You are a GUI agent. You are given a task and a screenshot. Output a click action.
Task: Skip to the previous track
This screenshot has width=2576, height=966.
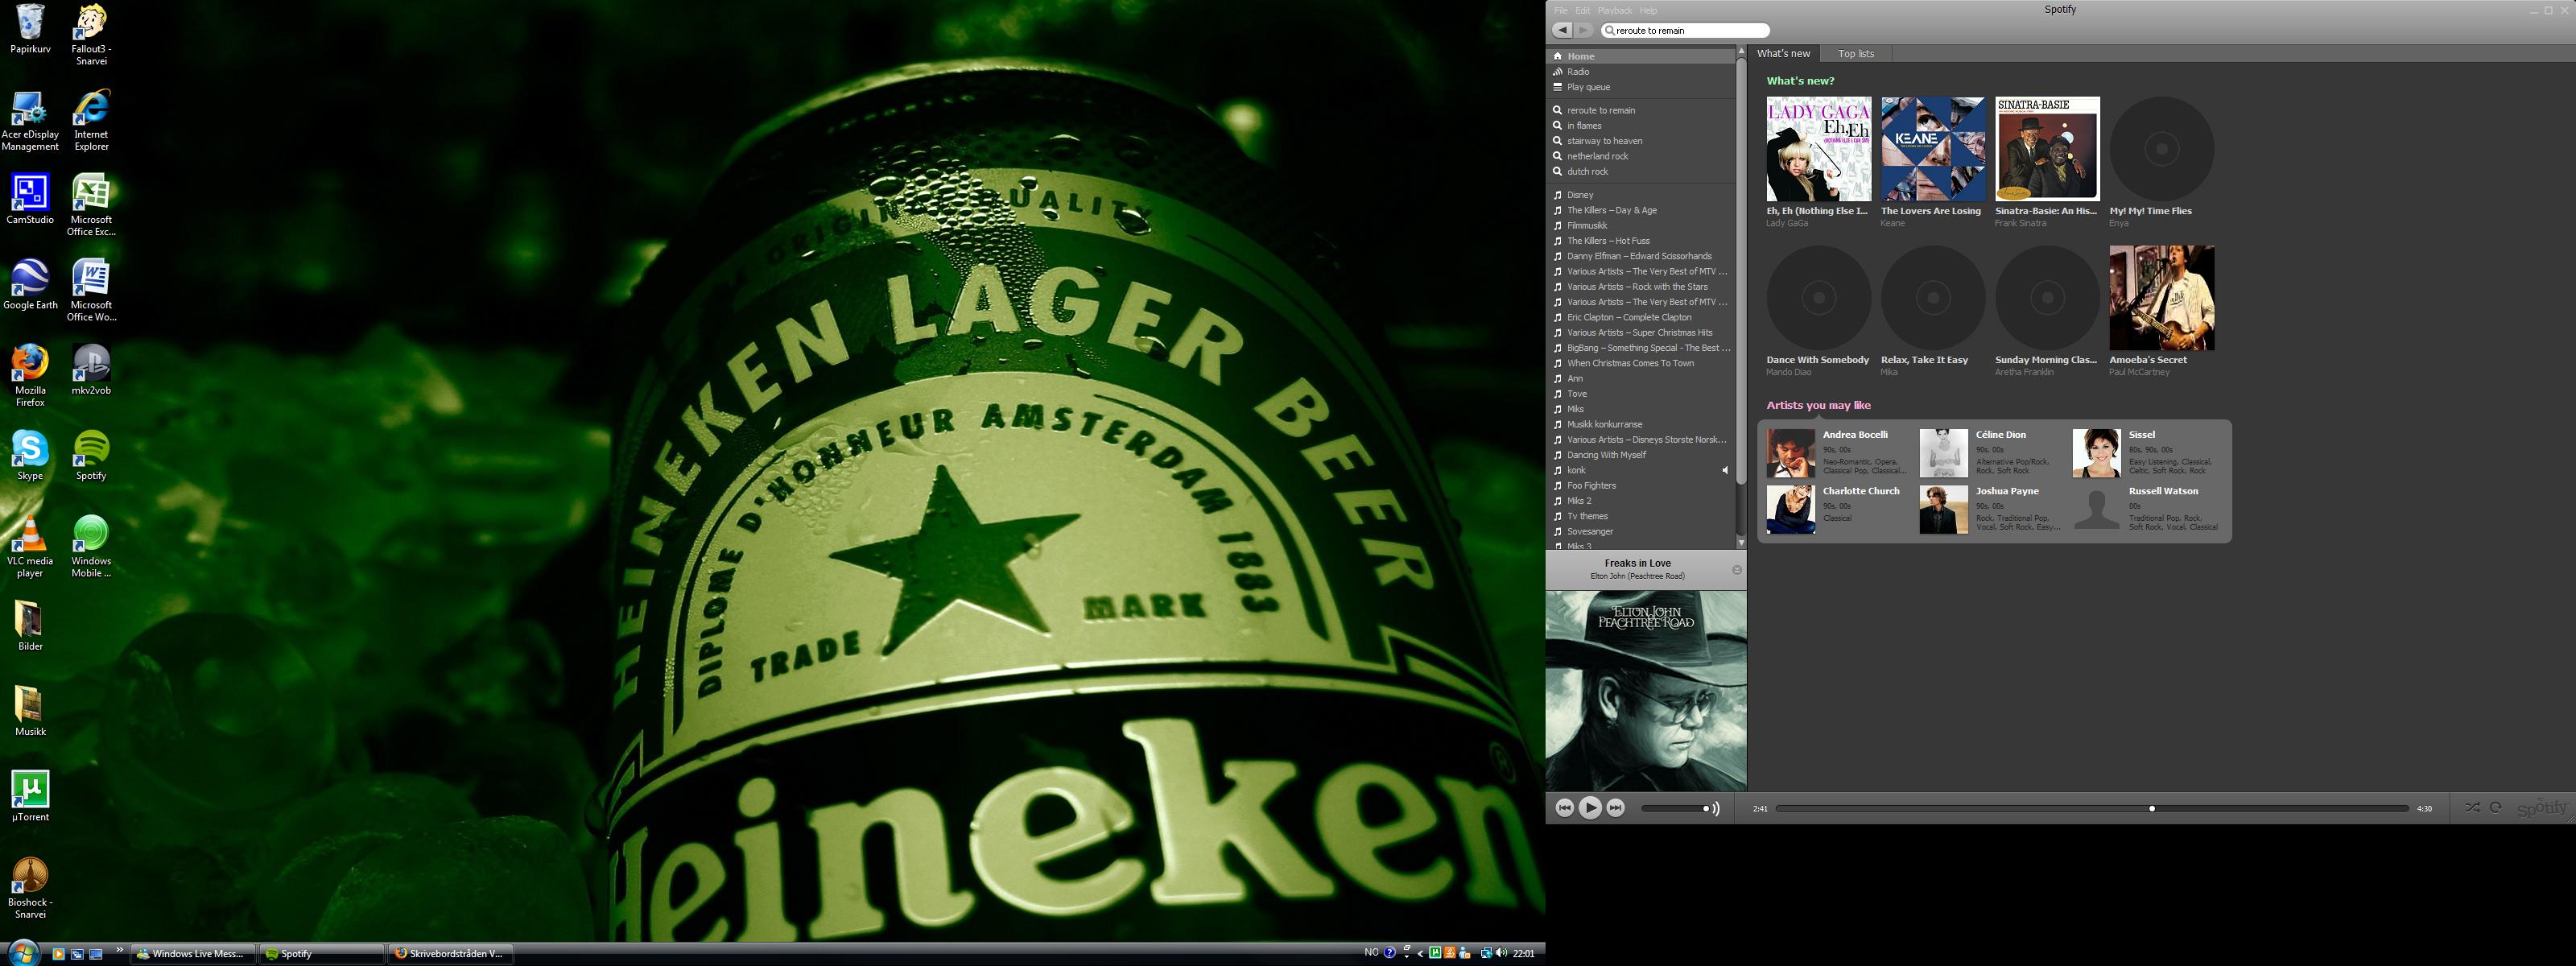[1565, 808]
